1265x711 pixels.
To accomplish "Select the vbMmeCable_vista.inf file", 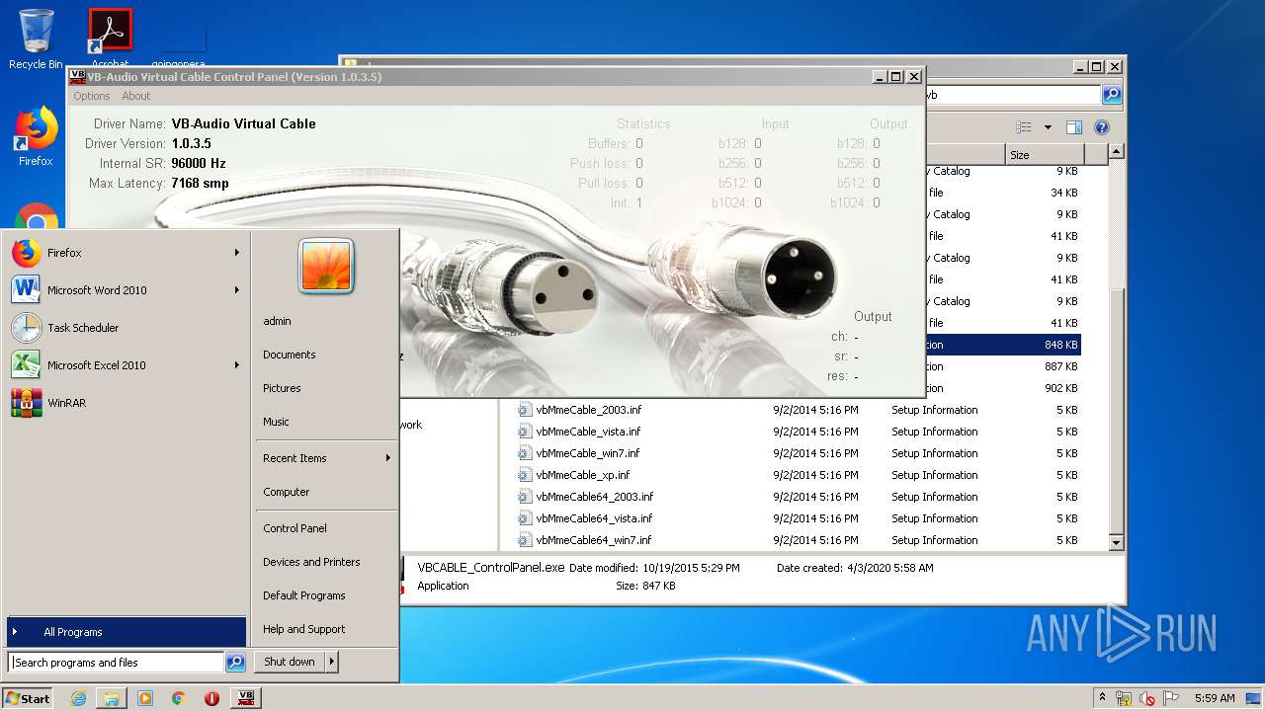I will [x=798, y=432].
